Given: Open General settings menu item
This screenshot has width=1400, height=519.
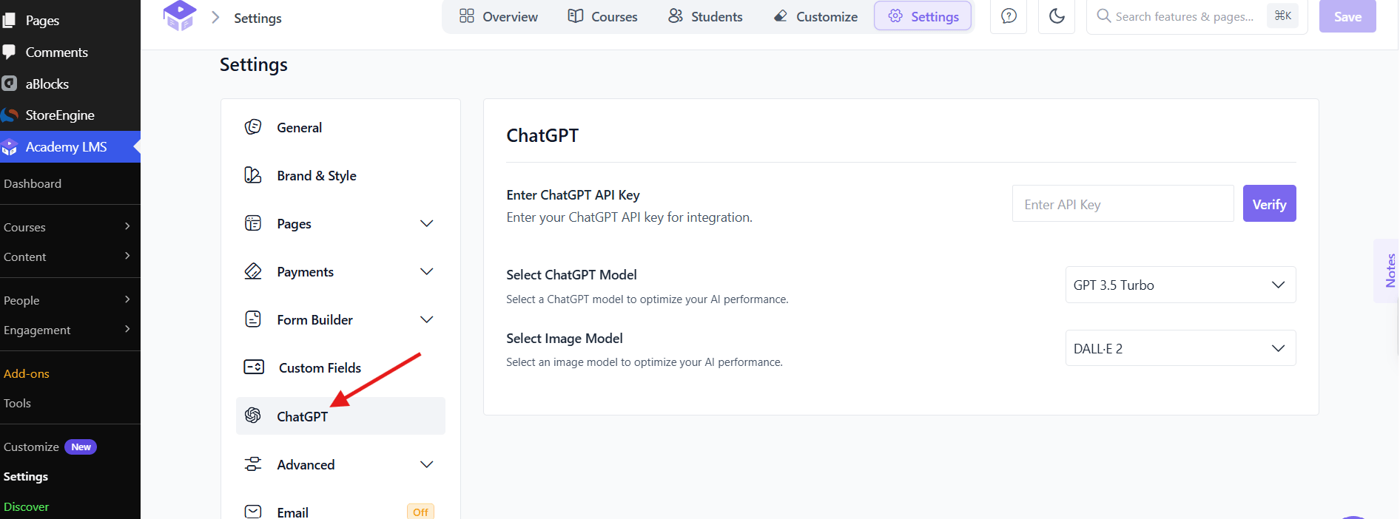Looking at the screenshot, I should [340, 127].
